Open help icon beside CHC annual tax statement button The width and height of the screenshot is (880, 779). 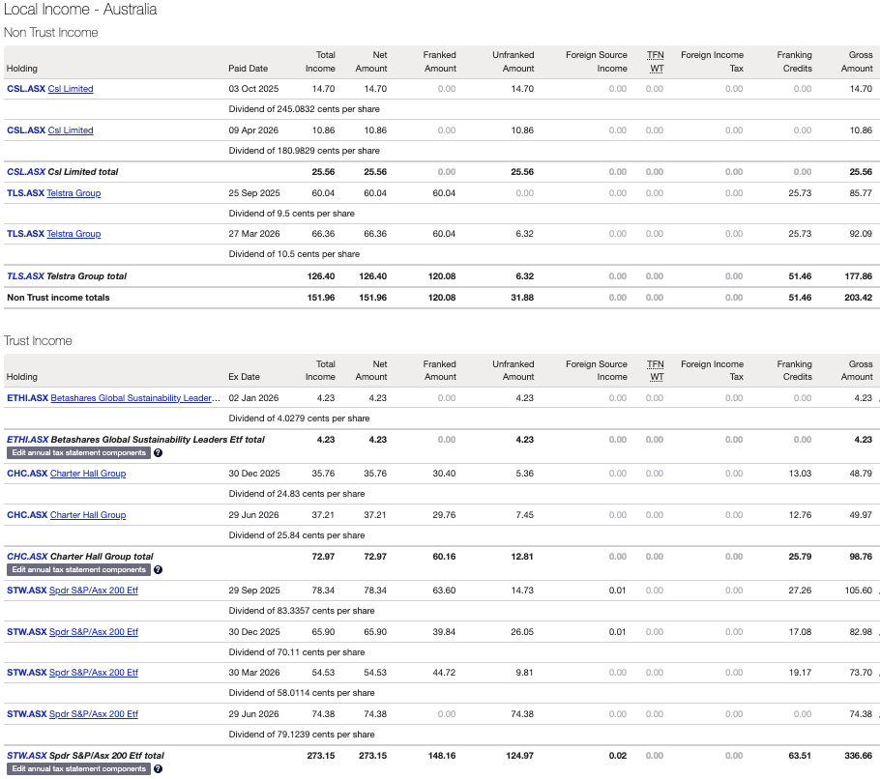click(159, 570)
